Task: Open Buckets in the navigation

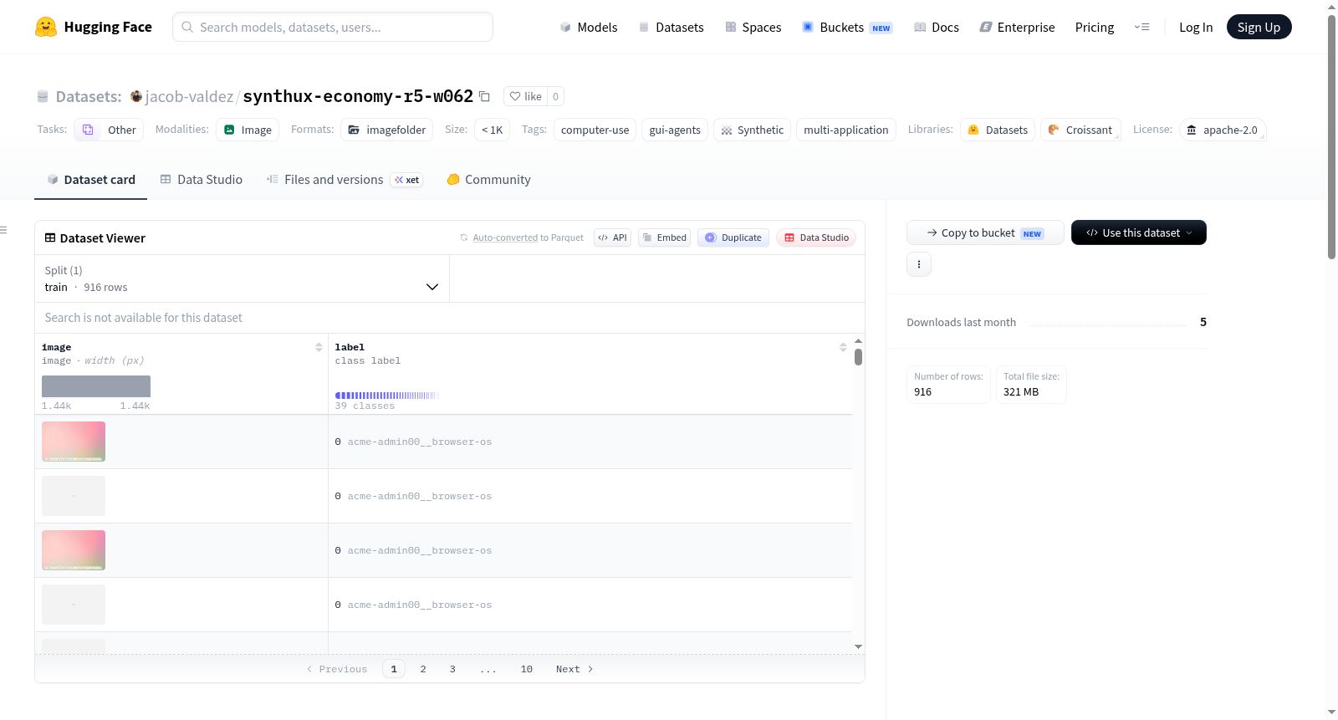Action: point(847,27)
